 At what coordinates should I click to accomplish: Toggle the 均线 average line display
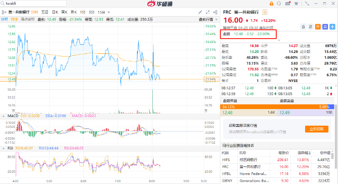coord(14,19)
